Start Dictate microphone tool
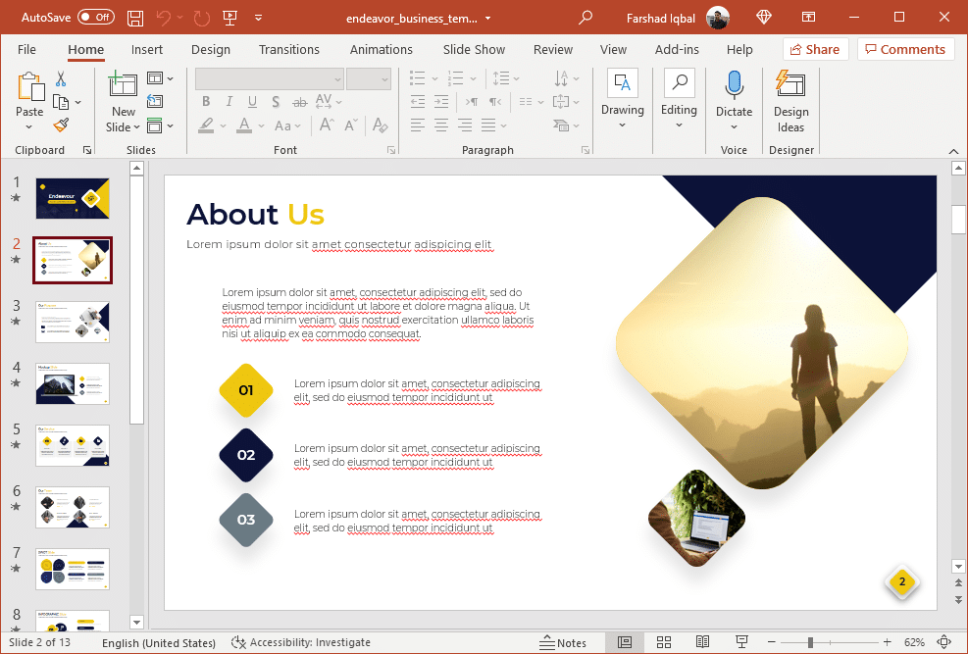968x654 pixels. pyautogui.click(x=734, y=101)
